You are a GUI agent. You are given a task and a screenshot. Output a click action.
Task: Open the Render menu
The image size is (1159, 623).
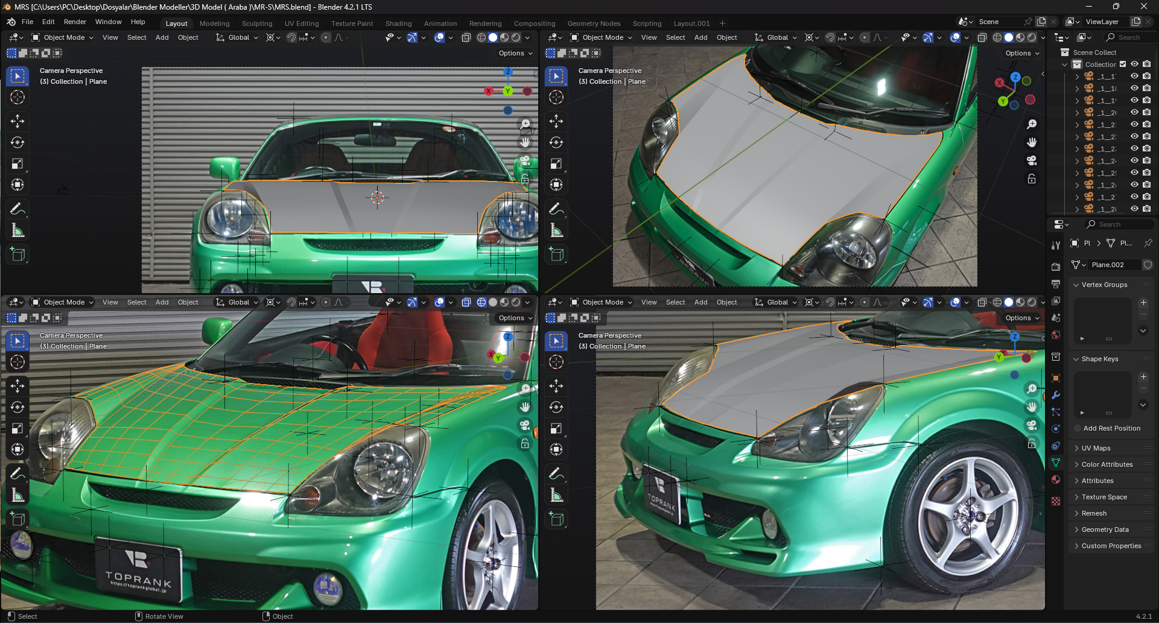pyautogui.click(x=75, y=22)
